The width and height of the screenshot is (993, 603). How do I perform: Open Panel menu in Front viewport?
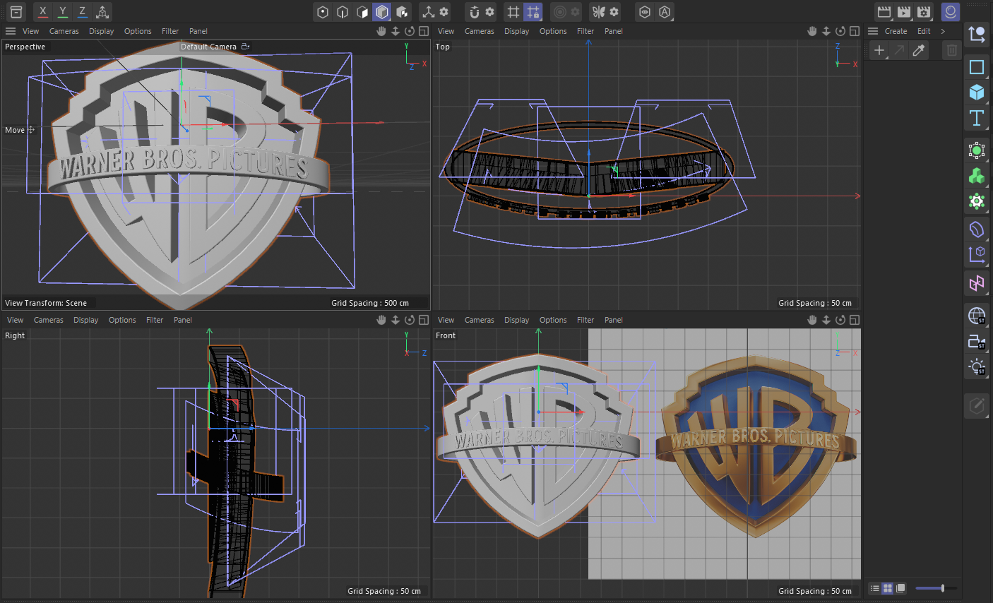[614, 320]
